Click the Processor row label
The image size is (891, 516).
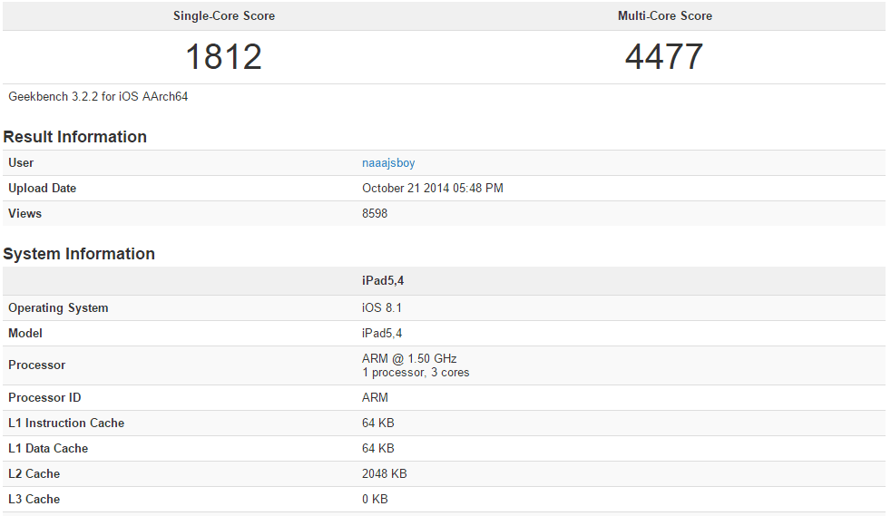click(37, 365)
